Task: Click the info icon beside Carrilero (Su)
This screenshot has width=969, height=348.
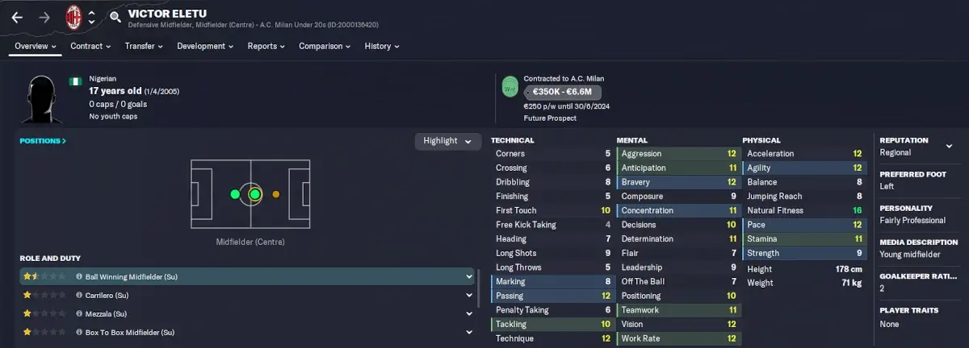Action: click(79, 295)
